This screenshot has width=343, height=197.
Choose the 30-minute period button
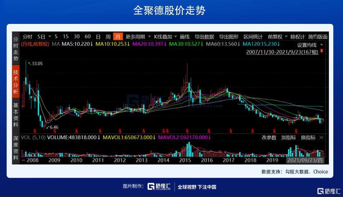pyautogui.click(x=76, y=36)
